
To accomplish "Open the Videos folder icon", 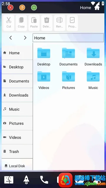I will point(44,76).
